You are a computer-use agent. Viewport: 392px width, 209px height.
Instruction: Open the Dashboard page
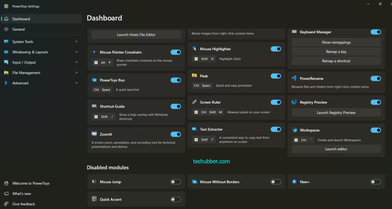[x=41, y=19]
